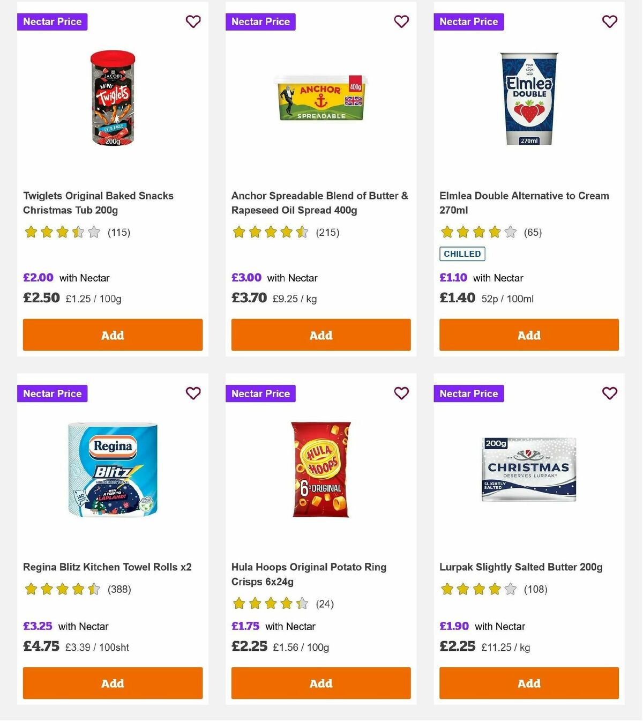Click the heart icon on Anchor Spreadable
Image resolution: width=643 pixels, height=721 pixels.
pos(401,21)
